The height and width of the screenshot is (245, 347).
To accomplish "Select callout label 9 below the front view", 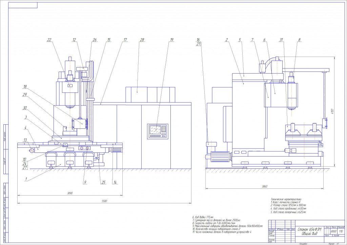I will pos(85,182).
